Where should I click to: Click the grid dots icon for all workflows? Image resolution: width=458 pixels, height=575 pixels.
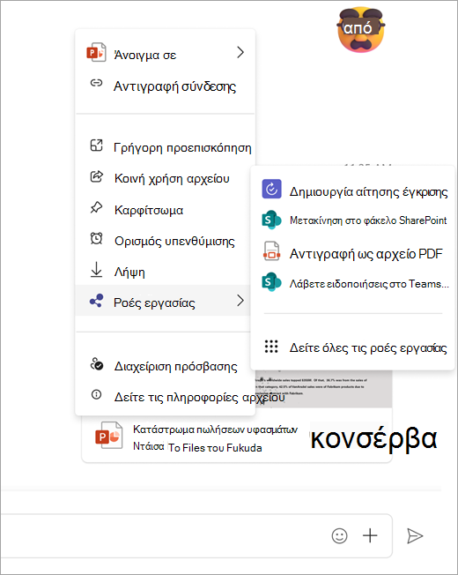[271, 347]
